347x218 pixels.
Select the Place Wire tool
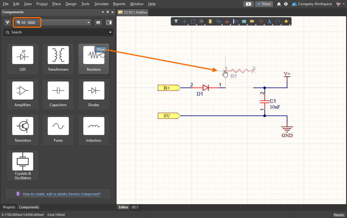point(219,21)
